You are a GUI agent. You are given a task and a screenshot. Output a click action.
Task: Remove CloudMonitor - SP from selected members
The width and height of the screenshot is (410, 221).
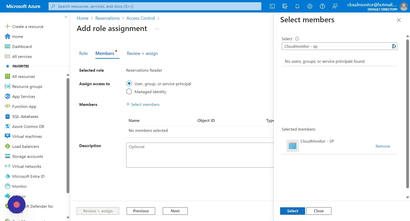pos(383,146)
